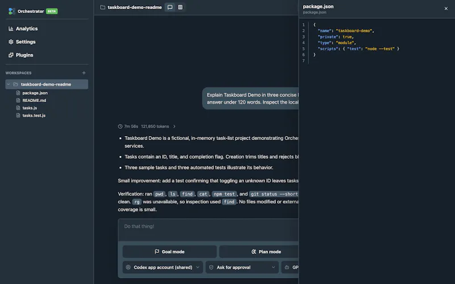Click the Analytics bar chart icon
The image size is (455, 284).
[x=11, y=29]
